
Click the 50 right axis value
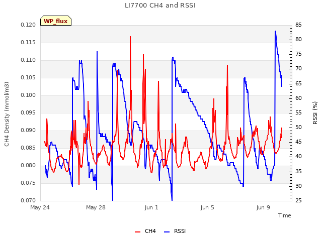[x=298, y=127]
